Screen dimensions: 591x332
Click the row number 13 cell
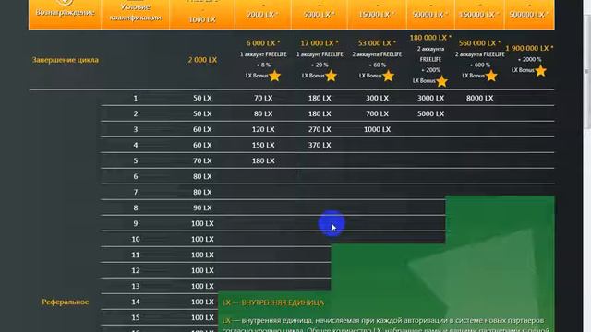[136, 286]
